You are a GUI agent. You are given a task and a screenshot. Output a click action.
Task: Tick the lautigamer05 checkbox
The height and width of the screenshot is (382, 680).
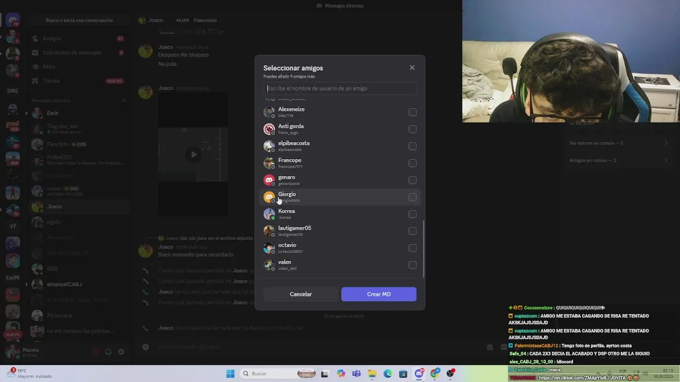coord(412,231)
